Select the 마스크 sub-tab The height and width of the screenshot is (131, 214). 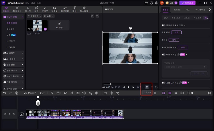186,18
